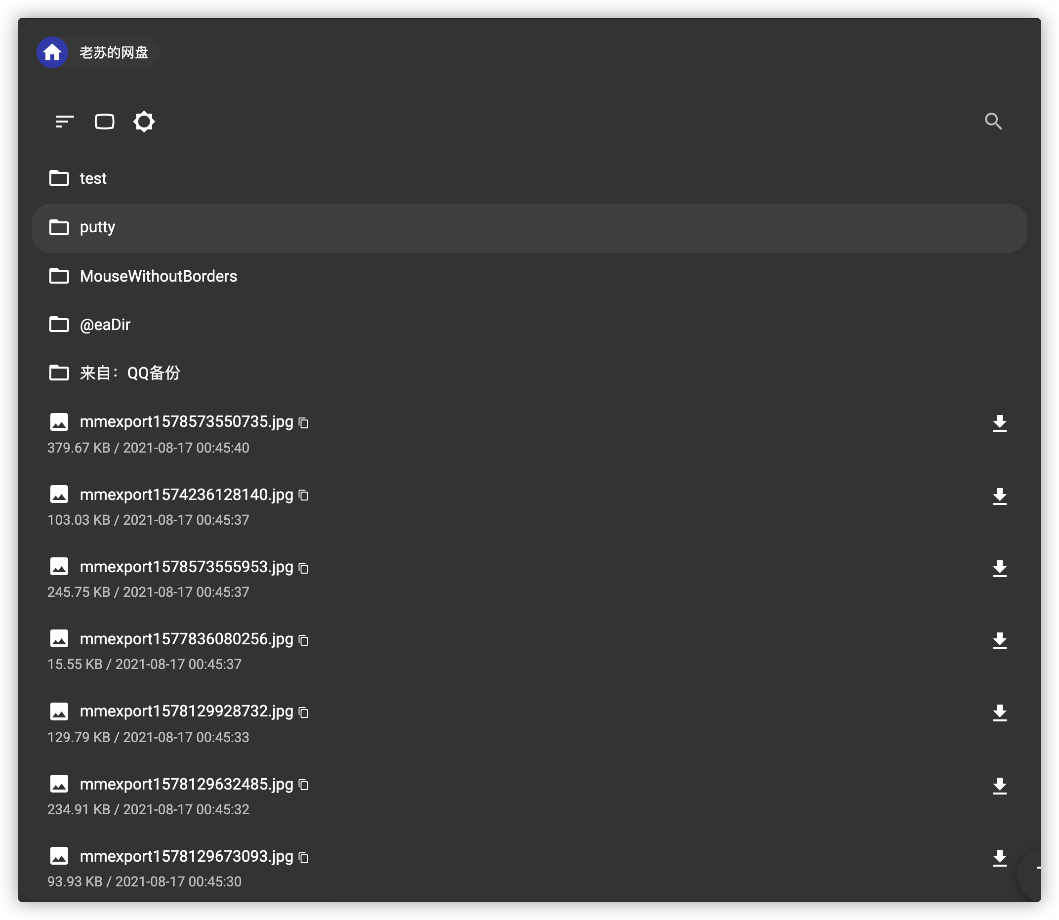
Task: Switch to grid view layout
Action: point(104,122)
